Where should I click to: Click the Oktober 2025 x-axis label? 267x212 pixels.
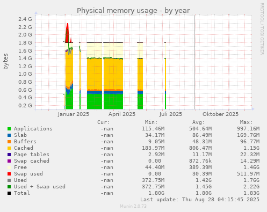(220, 114)
